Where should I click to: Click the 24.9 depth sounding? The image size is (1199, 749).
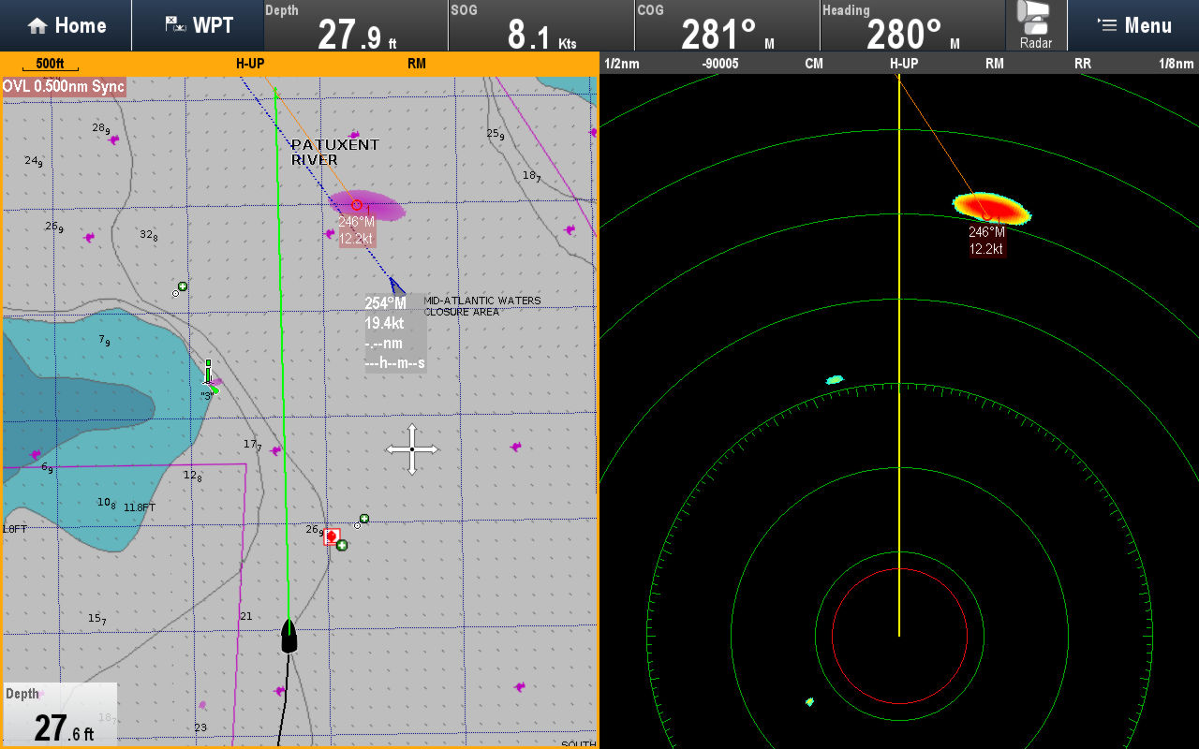(x=34, y=161)
